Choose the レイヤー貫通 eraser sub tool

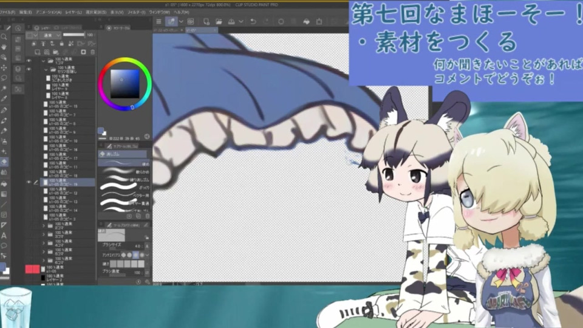click(124, 203)
